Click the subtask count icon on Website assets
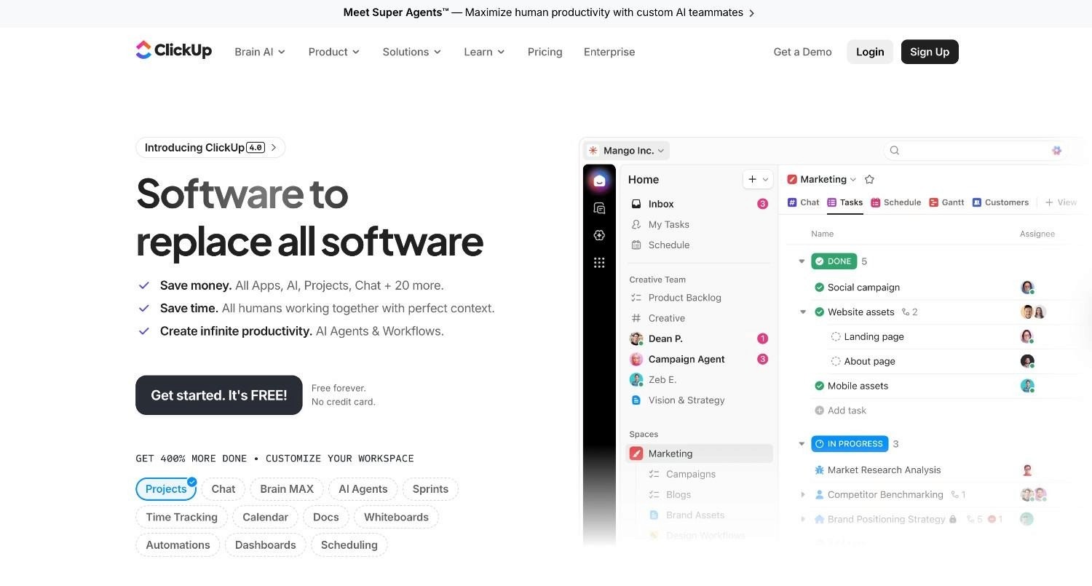This screenshot has width=1092, height=586. (906, 312)
